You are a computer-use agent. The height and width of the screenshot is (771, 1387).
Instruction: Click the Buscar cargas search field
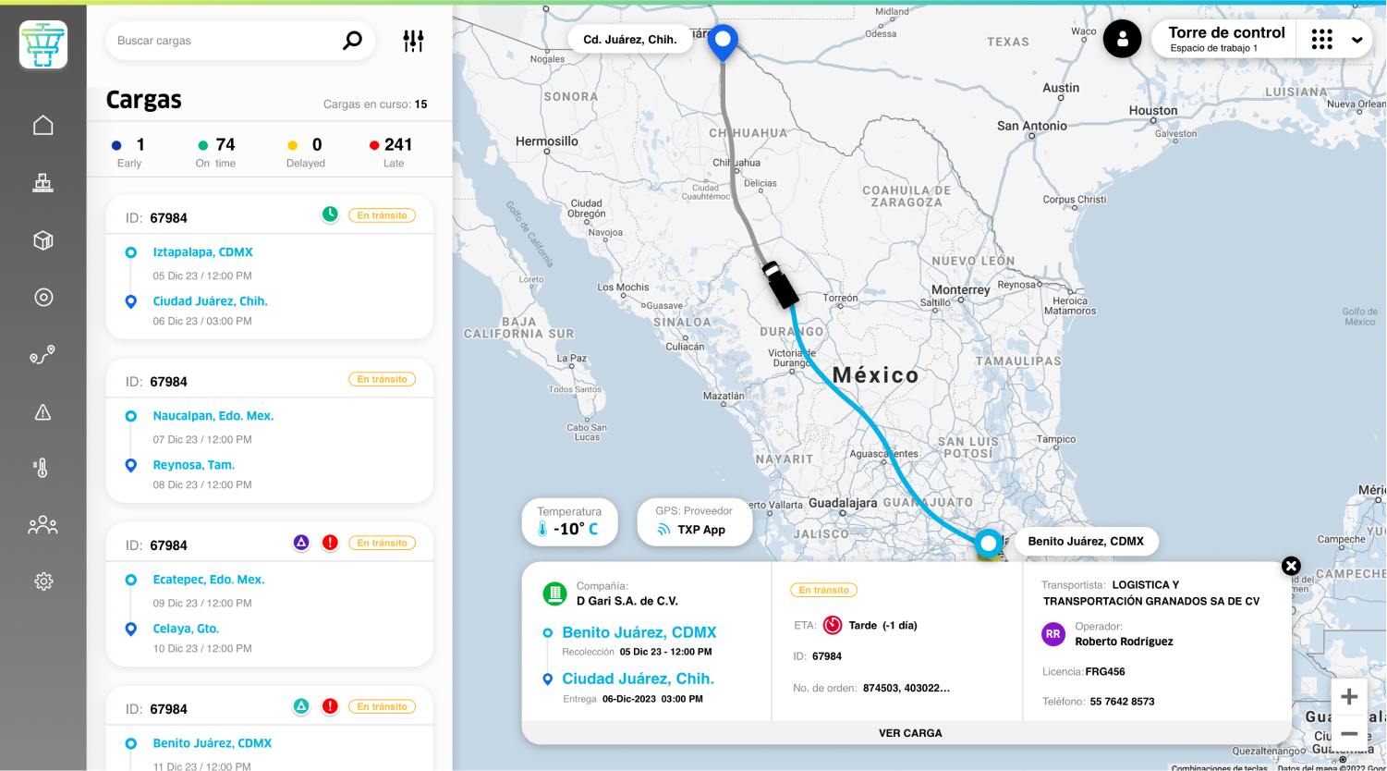point(226,41)
